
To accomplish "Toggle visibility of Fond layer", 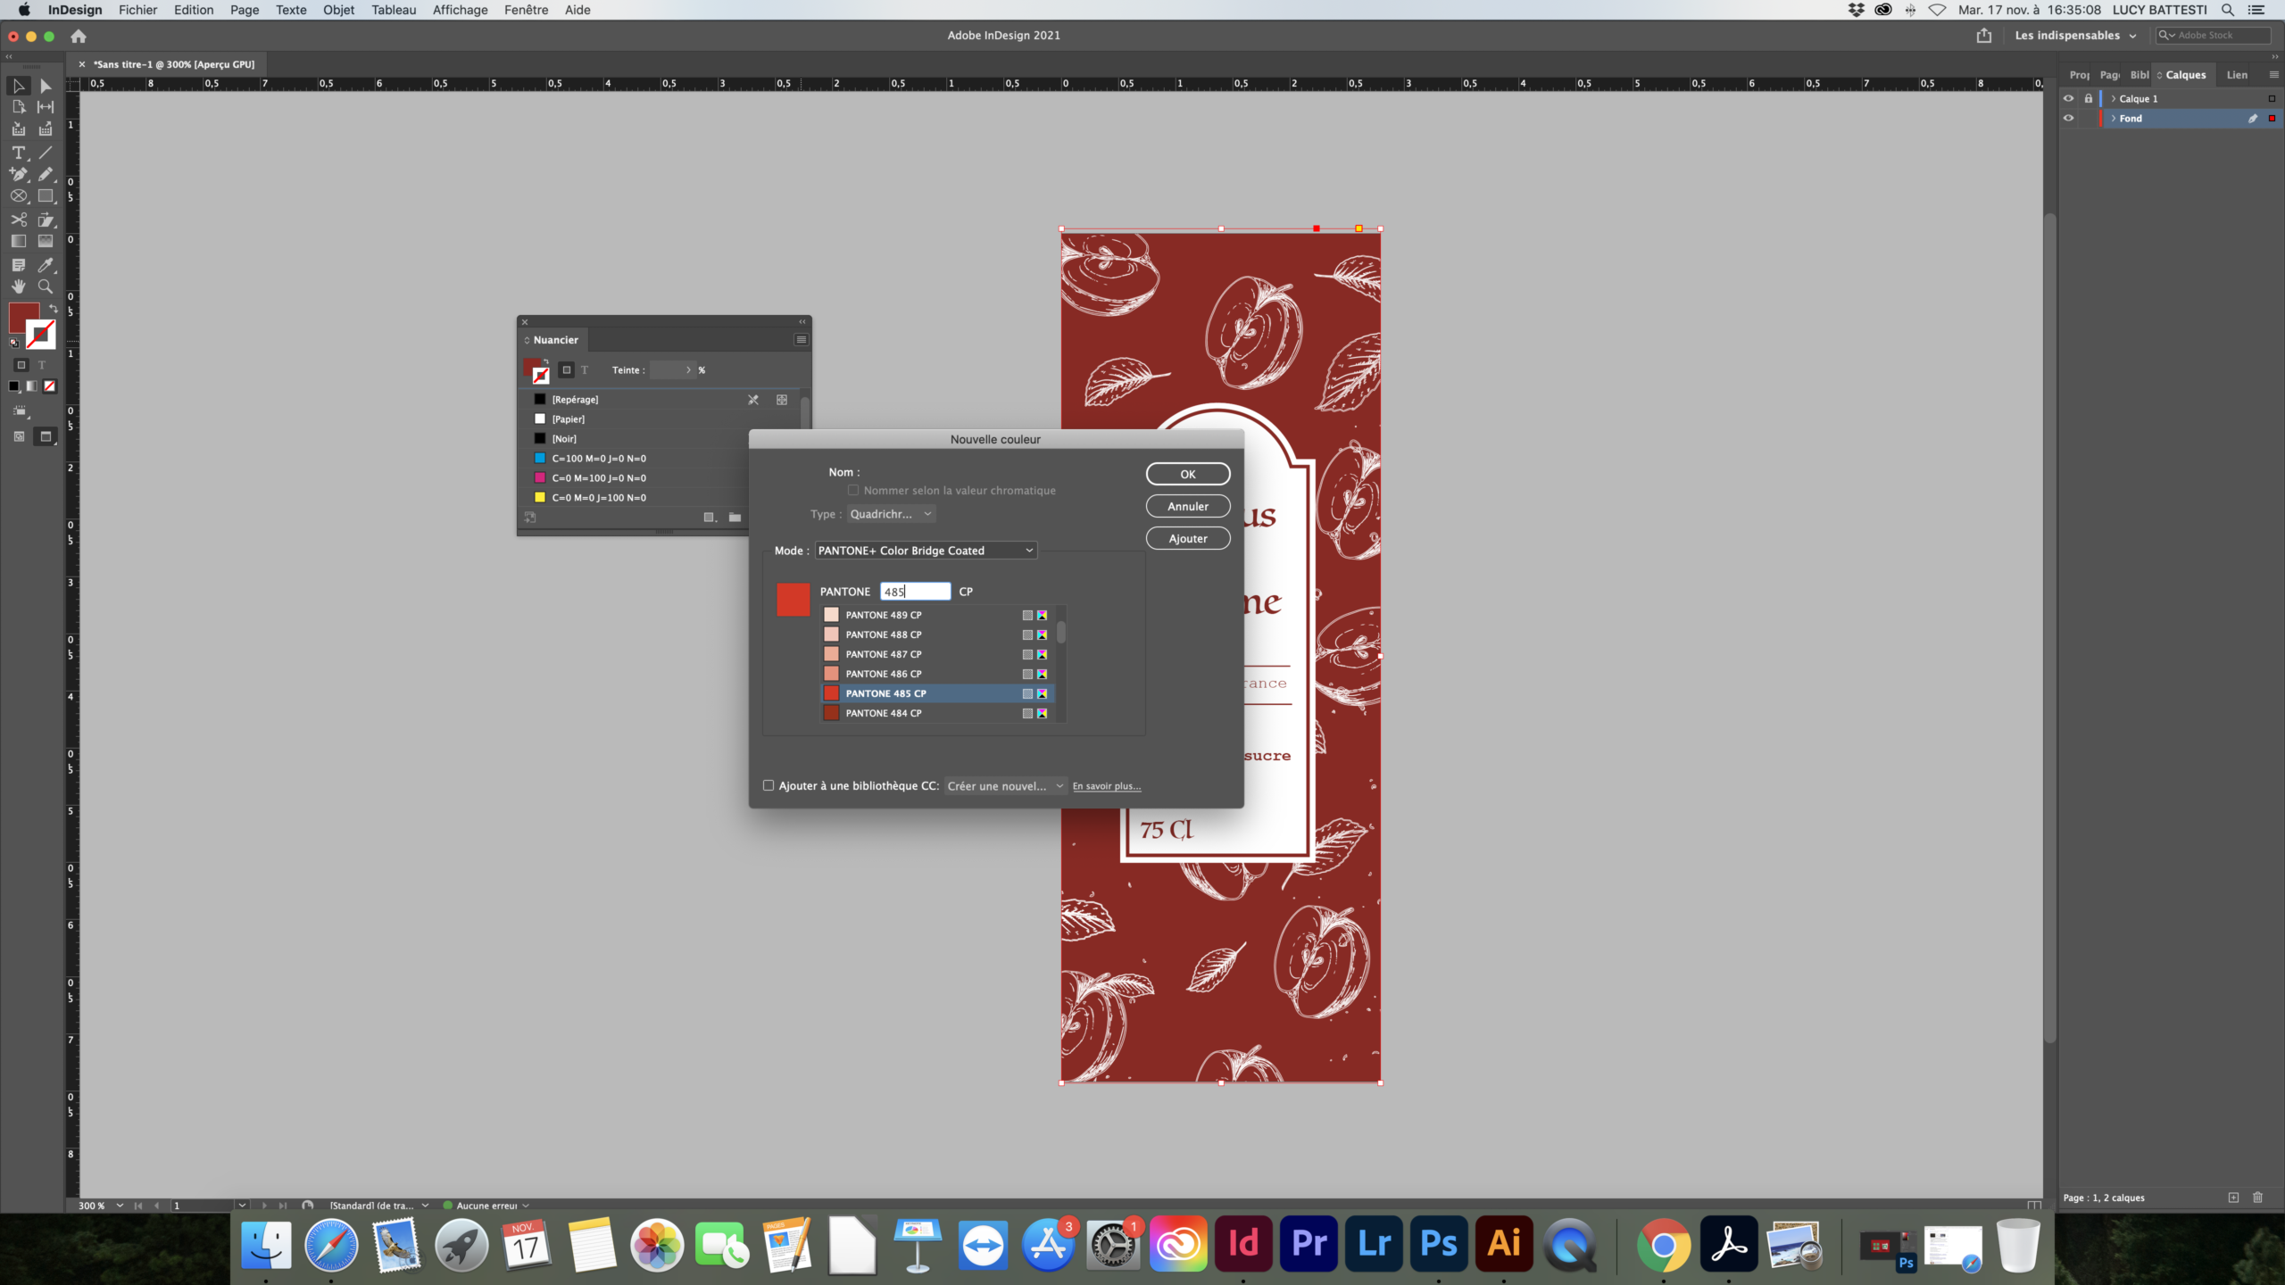I will click(x=2068, y=120).
